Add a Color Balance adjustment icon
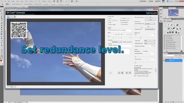The image size is (184, 103). pos(171,29)
